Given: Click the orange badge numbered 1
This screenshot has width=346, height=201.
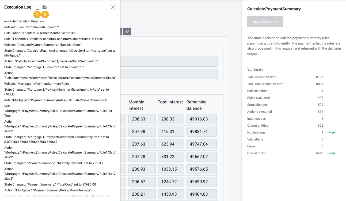Looking at the screenshot, I should tap(37, 14).
